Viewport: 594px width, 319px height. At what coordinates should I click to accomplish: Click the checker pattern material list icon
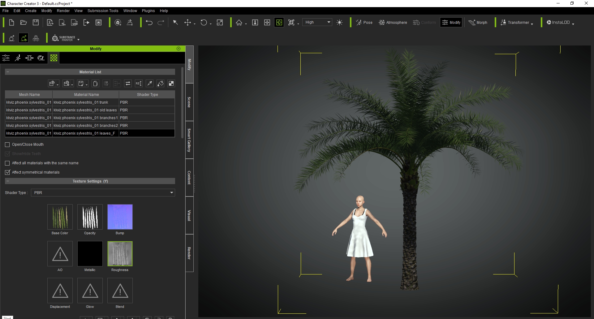171,83
